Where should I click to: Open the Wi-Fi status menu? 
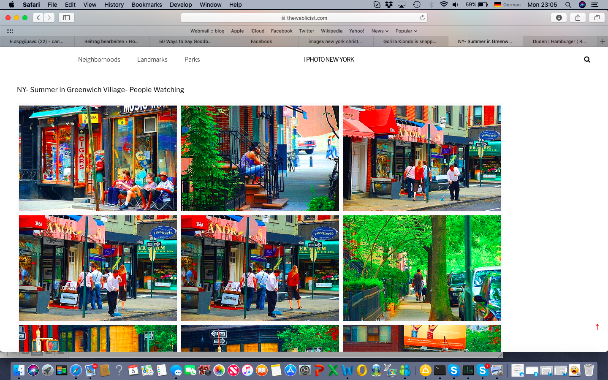(x=443, y=5)
